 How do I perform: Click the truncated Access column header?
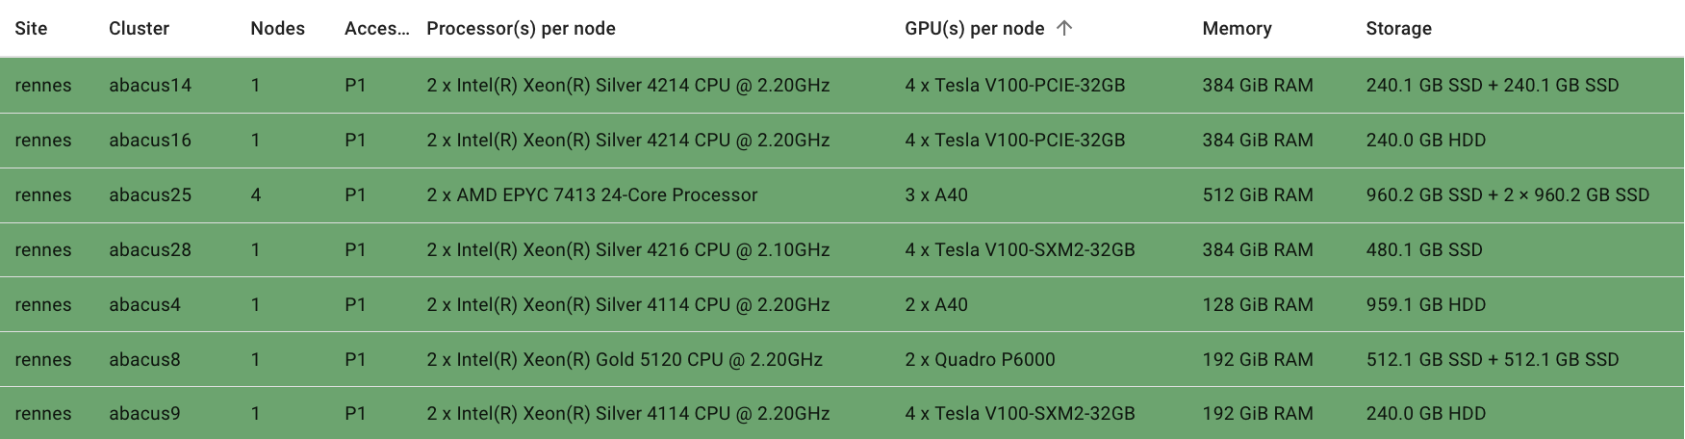click(376, 29)
